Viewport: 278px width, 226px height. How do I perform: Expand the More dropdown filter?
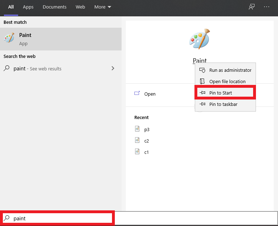coord(103,7)
